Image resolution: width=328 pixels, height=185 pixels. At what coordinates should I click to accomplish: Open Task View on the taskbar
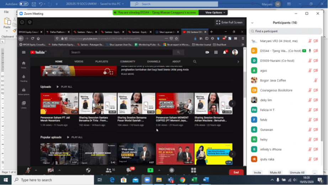coord(100,180)
